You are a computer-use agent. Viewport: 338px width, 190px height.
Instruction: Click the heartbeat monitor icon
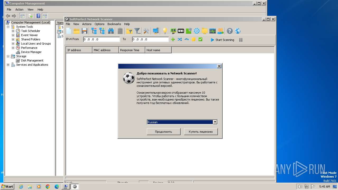(213, 31)
